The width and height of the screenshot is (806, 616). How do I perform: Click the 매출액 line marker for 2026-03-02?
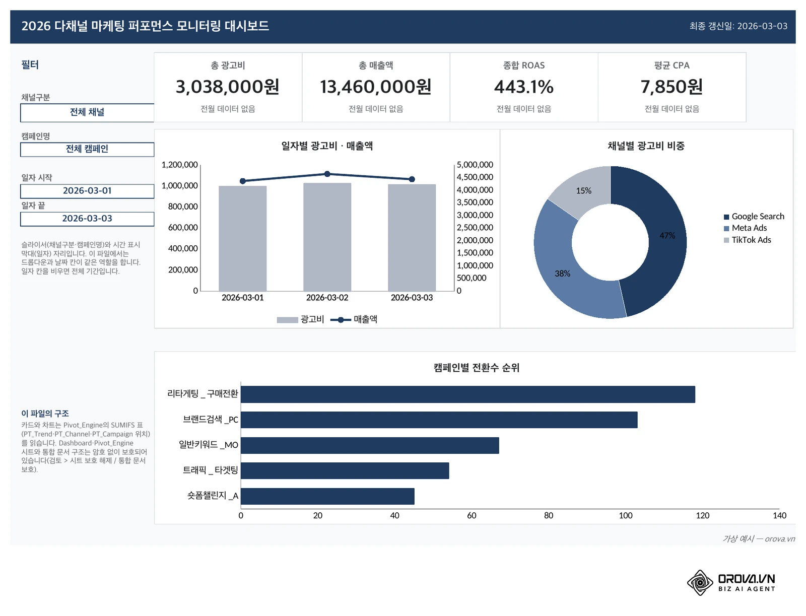327,174
